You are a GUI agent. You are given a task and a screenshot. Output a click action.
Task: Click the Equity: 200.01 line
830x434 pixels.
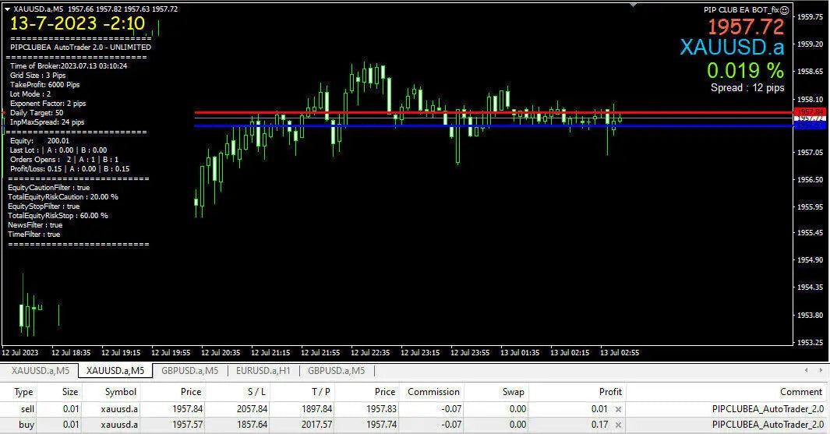(39, 141)
